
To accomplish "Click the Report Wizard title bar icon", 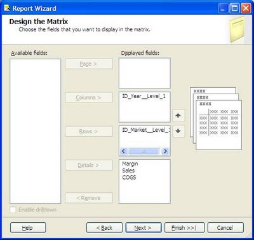I will (x=7, y=8).
